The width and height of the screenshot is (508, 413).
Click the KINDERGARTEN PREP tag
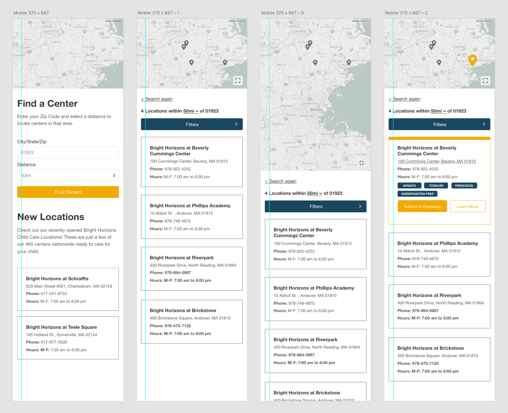418,194
